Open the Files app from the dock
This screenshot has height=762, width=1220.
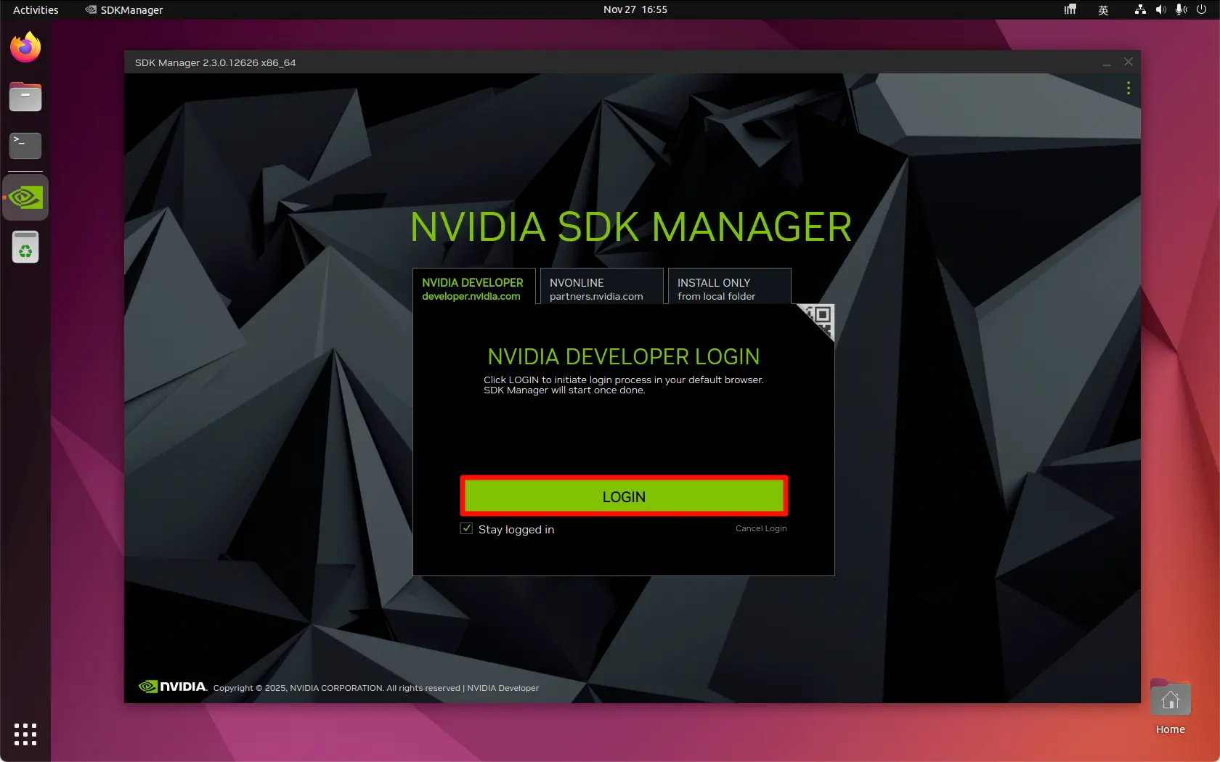point(25,97)
